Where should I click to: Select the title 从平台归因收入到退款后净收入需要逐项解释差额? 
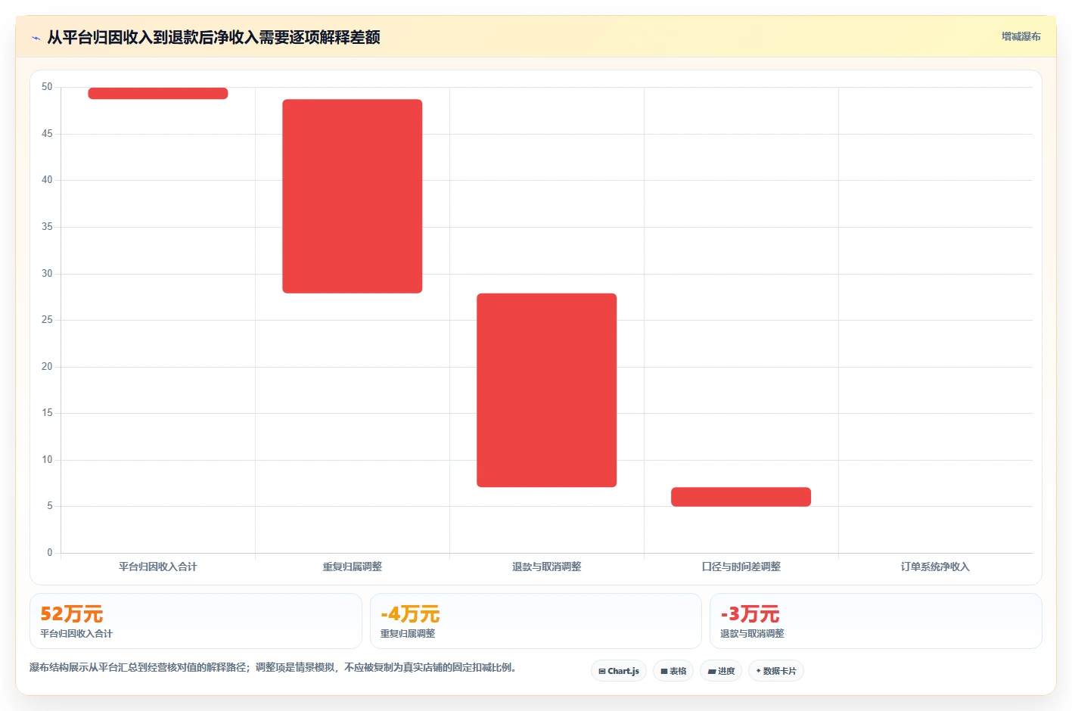coord(213,37)
